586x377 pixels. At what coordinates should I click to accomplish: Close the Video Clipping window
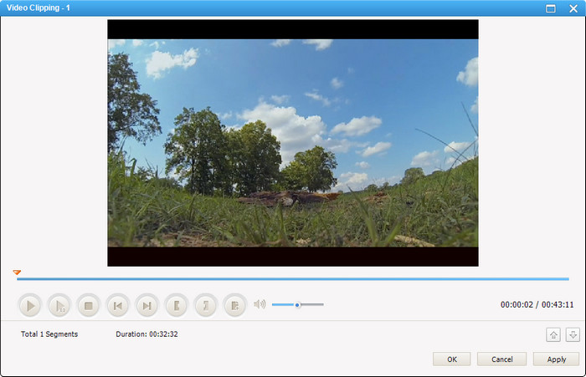click(x=573, y=8)
